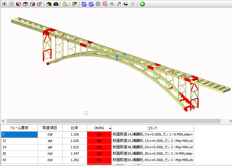The image size is (232, 166).
Task: Select the red zoom-window icon
Action: pyautogui.click(x=105, y=4)
